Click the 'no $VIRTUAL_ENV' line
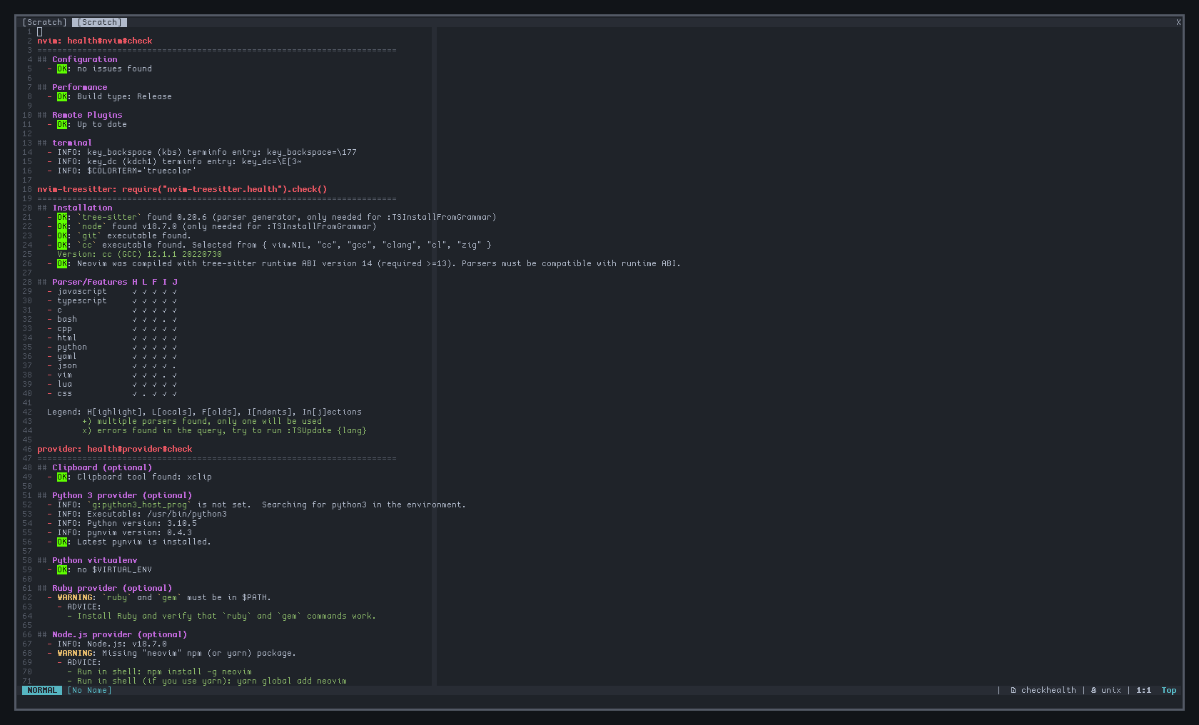Viewport: 1199px width, 725px height. [99, 569]
